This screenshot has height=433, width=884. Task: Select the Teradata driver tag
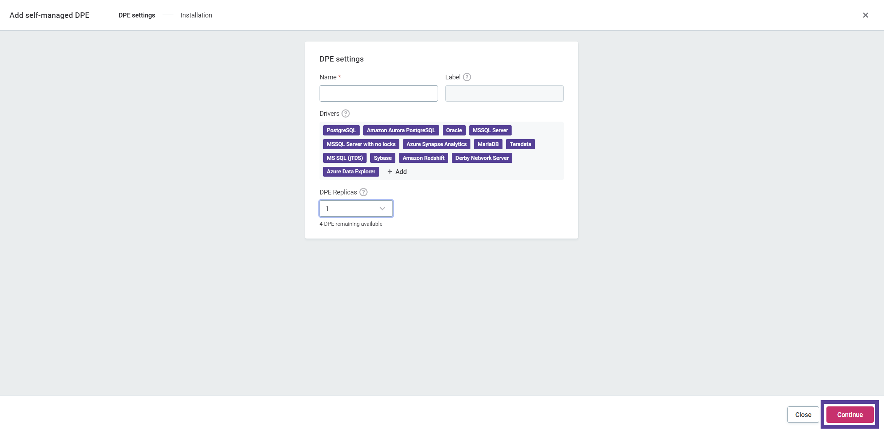coord(520,144)
